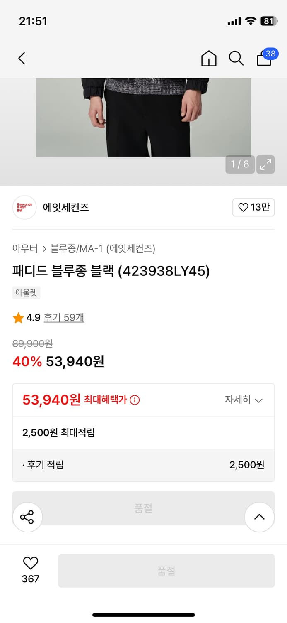Open the 1/8 image counter indicator
This screenshot has height=623, width=287.
(240, 164)
